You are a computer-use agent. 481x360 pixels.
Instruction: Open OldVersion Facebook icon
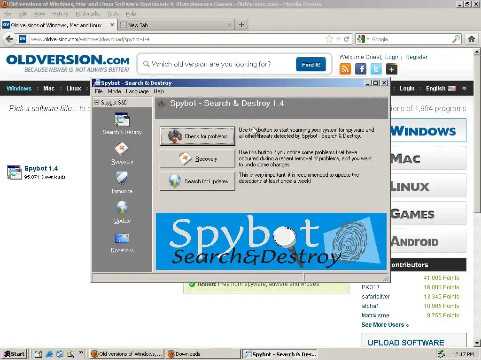point(361,69)
